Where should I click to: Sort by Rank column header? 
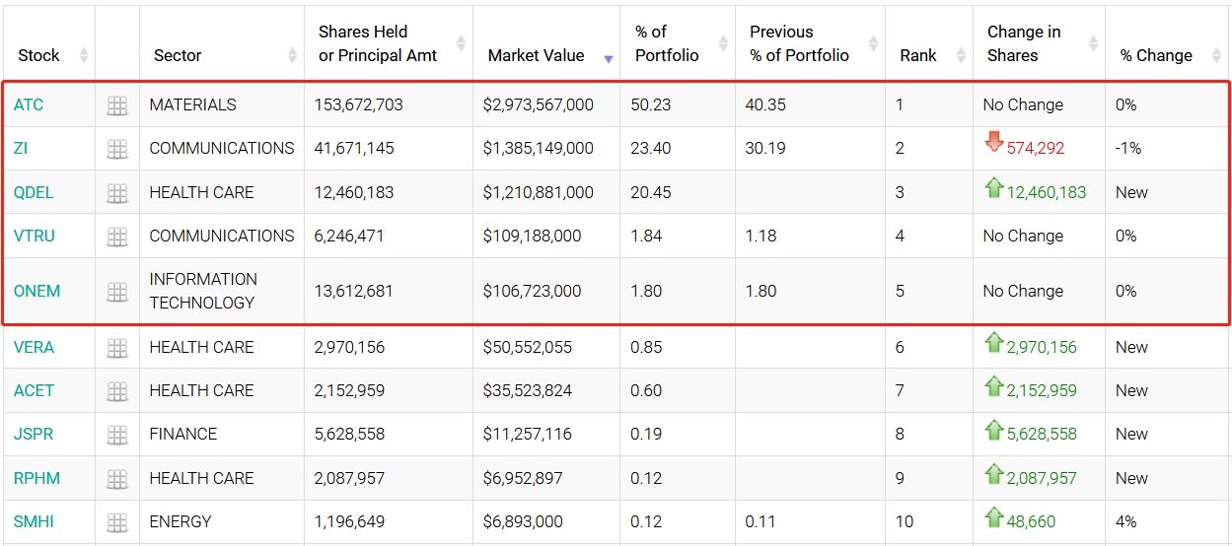[918, 55]
